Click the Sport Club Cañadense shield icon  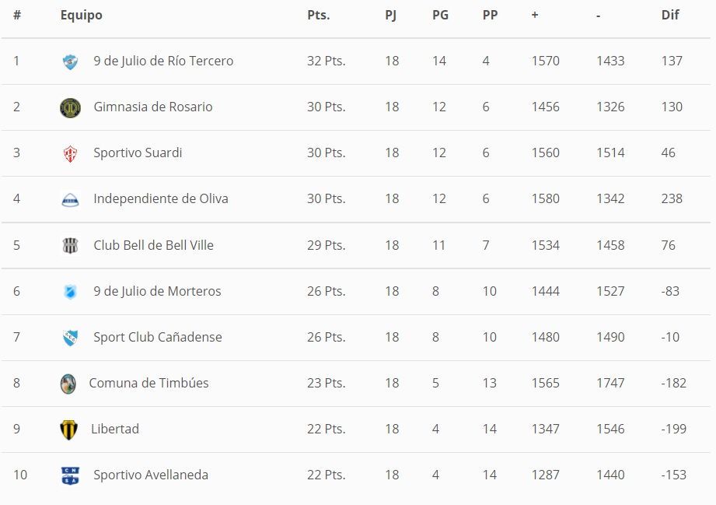70,338
